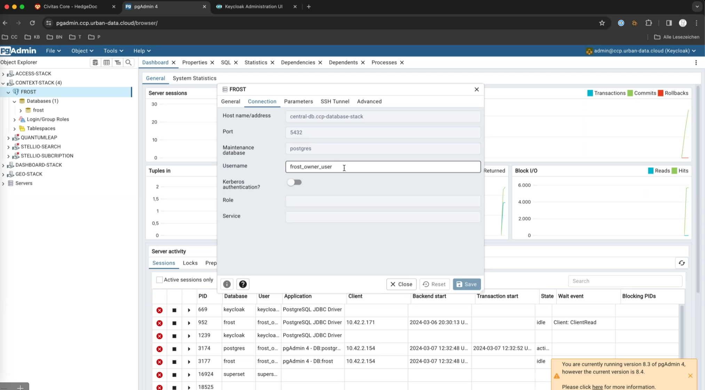
Task: Collapse the CONTEXT-STACK group
Action: 3,83
